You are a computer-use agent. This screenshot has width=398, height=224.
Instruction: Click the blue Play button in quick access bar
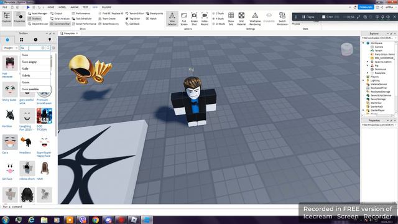(x=28, y=7)
